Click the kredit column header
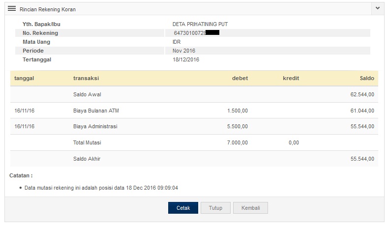This screenshot has height=227, width=389. (291, 78)
